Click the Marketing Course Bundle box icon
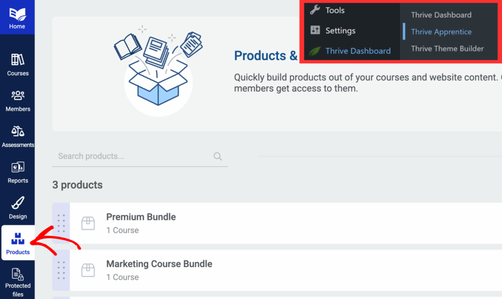This screenshot has height=299, width=502. 88,270
